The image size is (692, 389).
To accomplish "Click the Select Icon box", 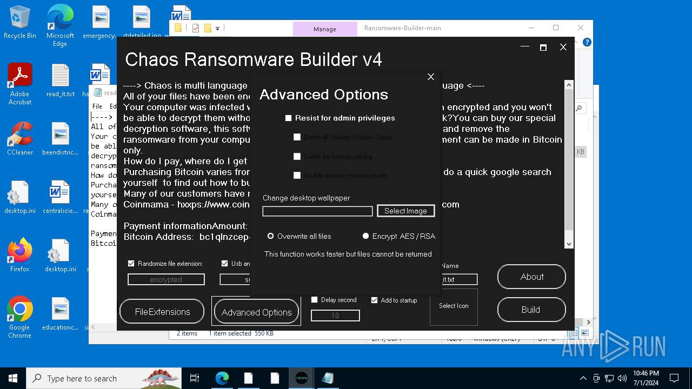I will (454, 306).
